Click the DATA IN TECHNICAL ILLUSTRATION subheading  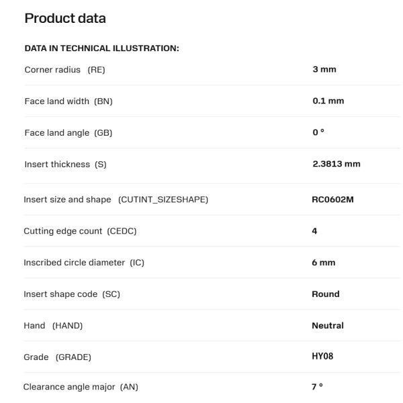click(101, 48)
